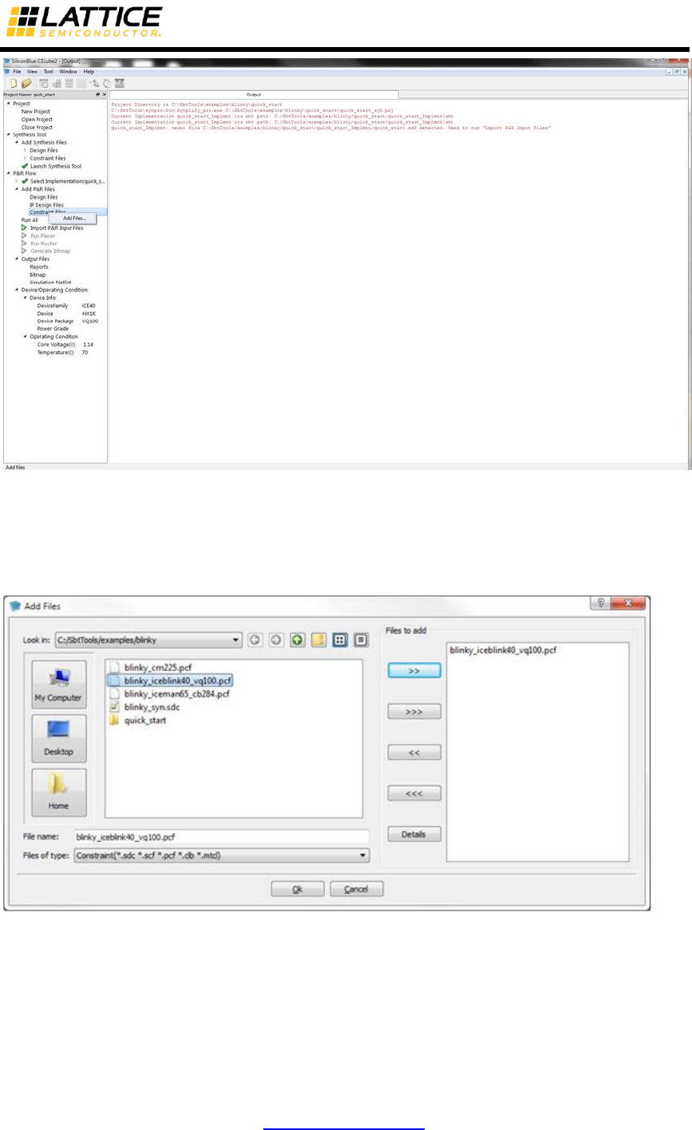Click the Core Voltage 1.14 row

click(x=65, y=345)
